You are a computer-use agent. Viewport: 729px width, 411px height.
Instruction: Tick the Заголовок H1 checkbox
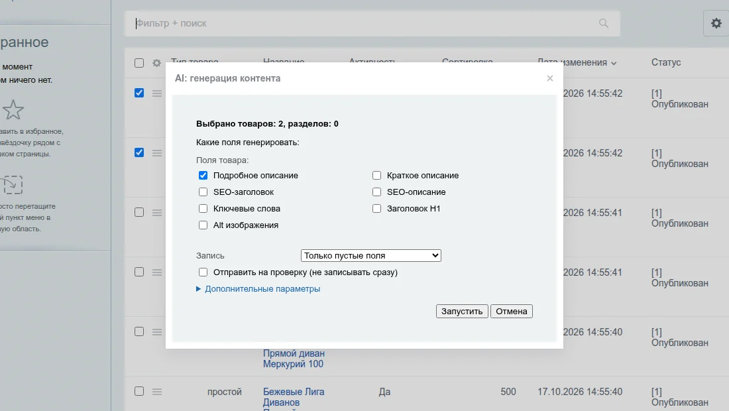[376, 209]
